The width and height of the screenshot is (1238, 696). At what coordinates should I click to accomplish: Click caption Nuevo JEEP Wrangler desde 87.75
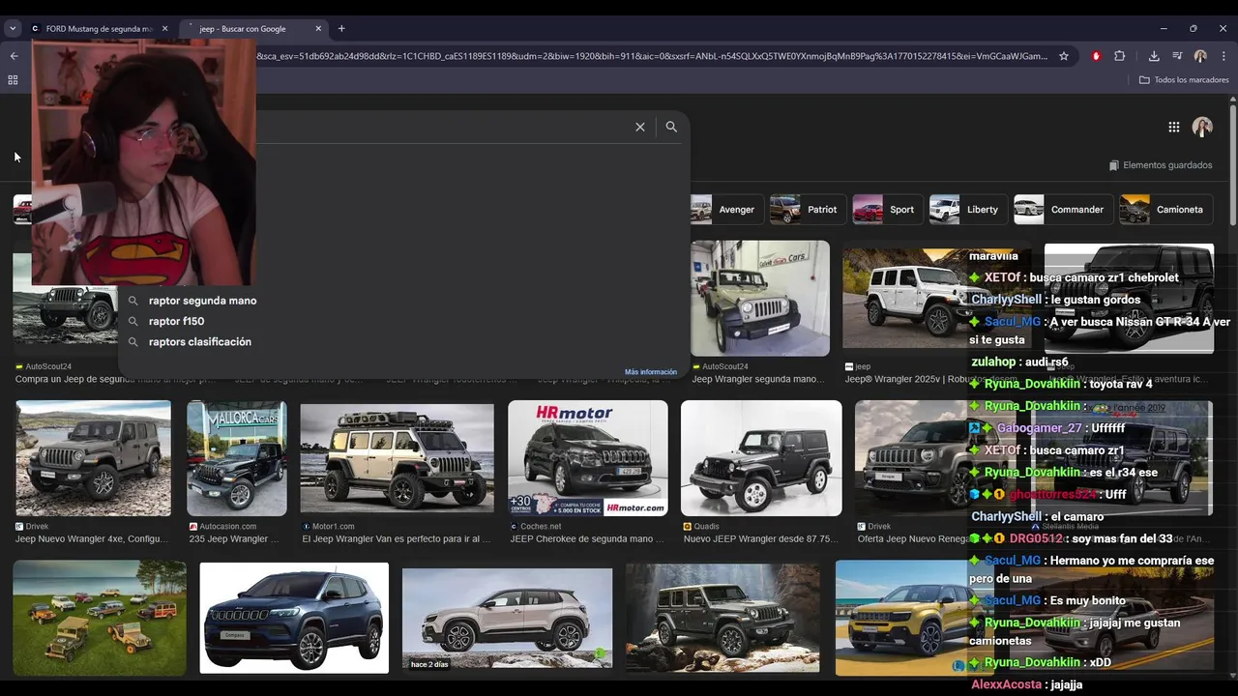click(761, 539)
